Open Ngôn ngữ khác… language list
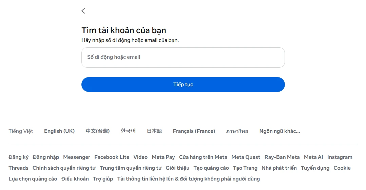 click(280, 131)
